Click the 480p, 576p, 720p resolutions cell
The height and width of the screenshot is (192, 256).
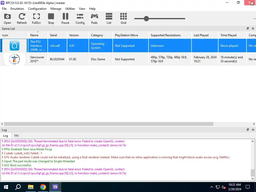click(x=170, y=59)
